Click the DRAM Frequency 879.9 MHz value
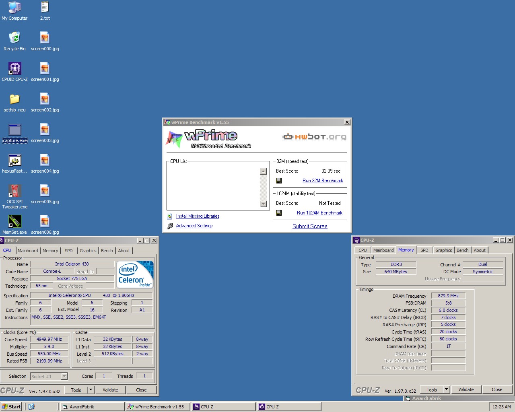515x412 pixels. [448, 295]
